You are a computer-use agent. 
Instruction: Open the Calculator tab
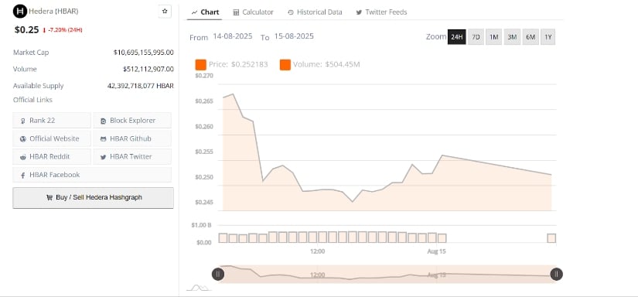click(x=253, y=12)
